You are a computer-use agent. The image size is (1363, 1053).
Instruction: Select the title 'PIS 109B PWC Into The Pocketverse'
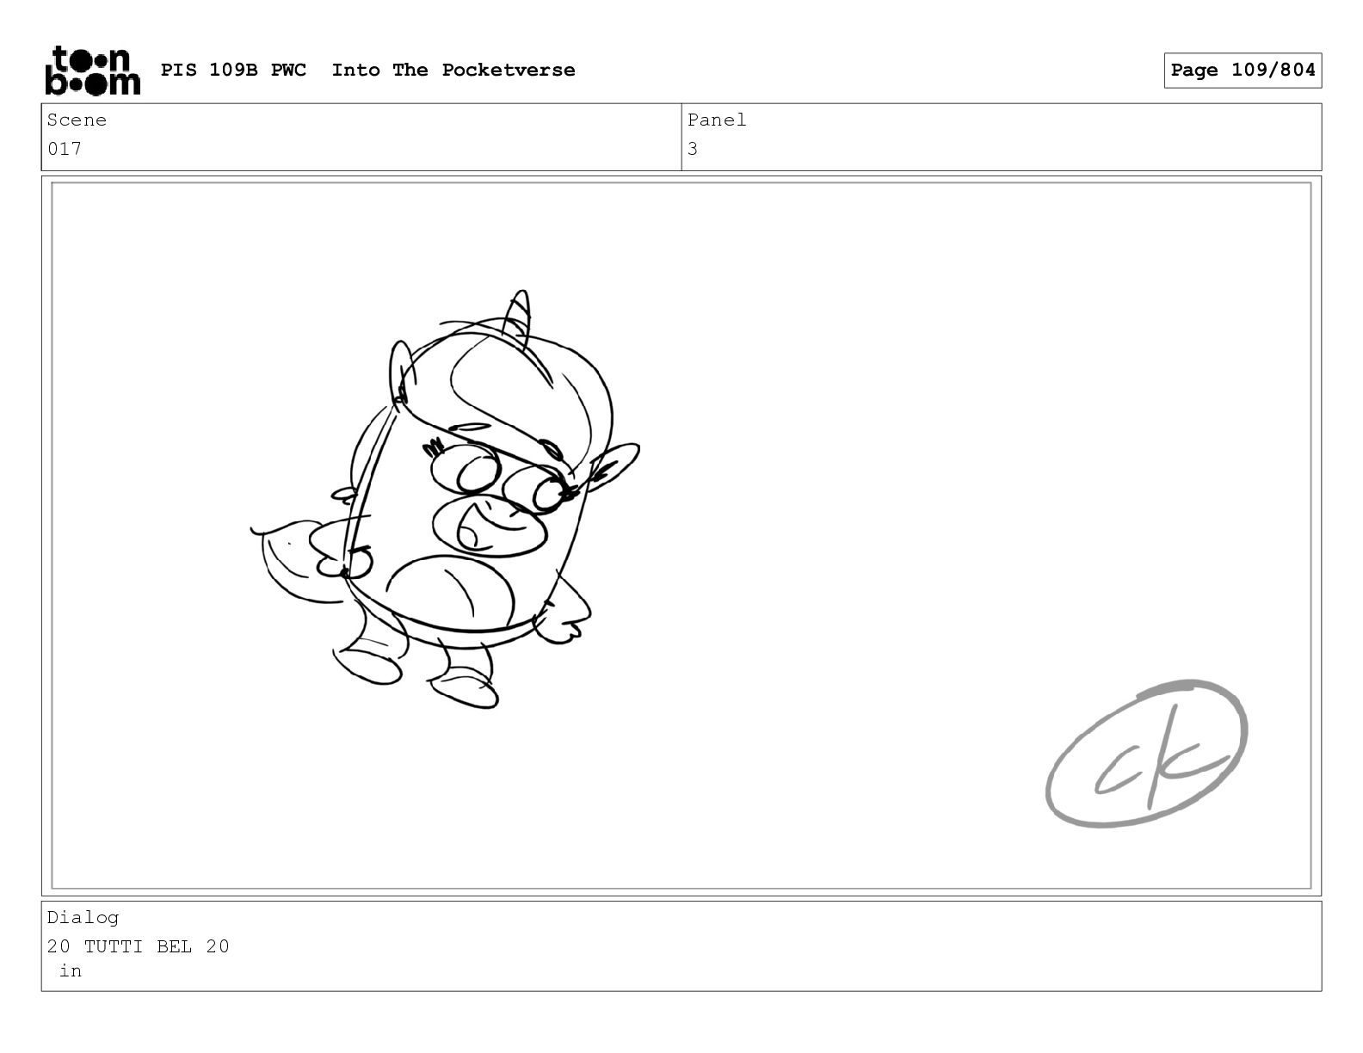tap(368, 71)
